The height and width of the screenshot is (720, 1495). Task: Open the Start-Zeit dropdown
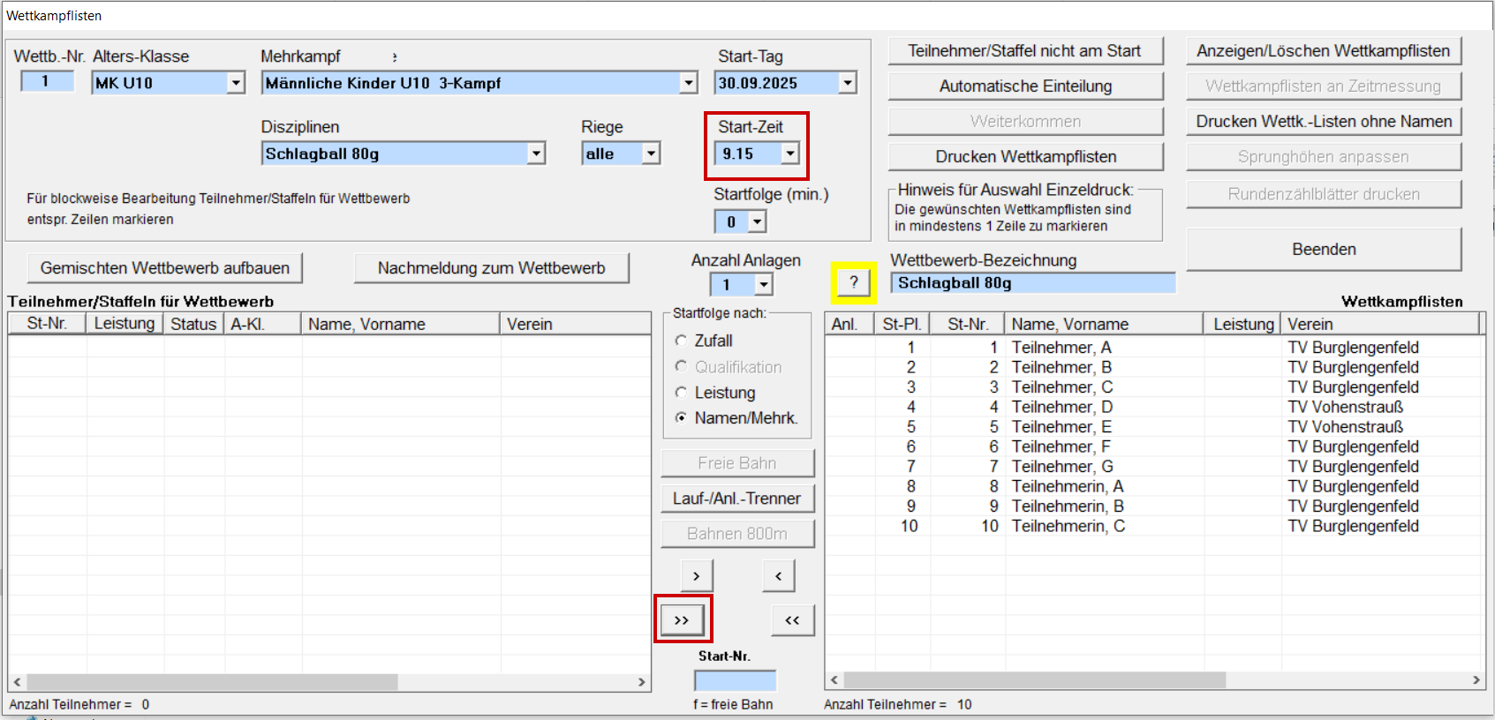(x=790, y=154)
